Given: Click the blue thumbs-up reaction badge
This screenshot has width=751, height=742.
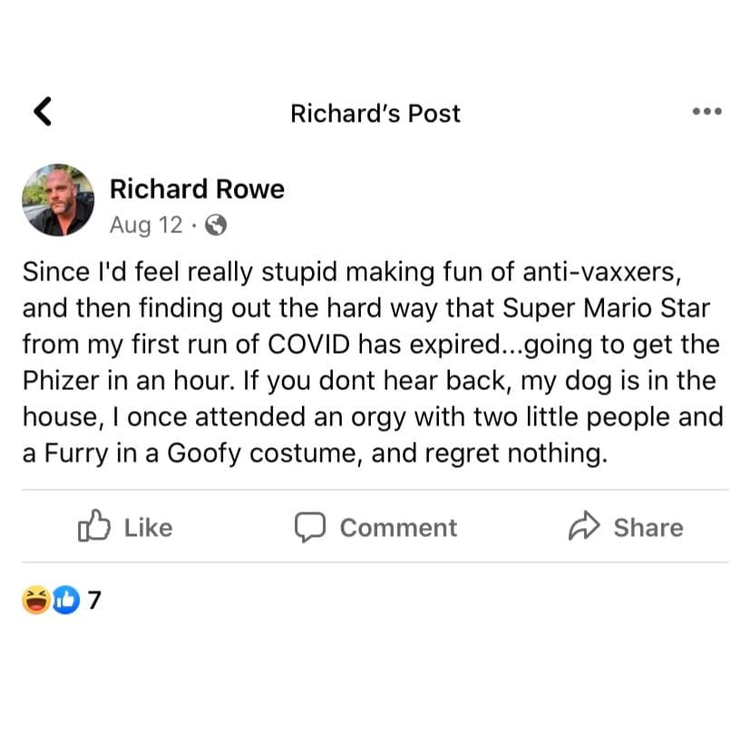Looking at the screenshot, I should pos(65,599).
